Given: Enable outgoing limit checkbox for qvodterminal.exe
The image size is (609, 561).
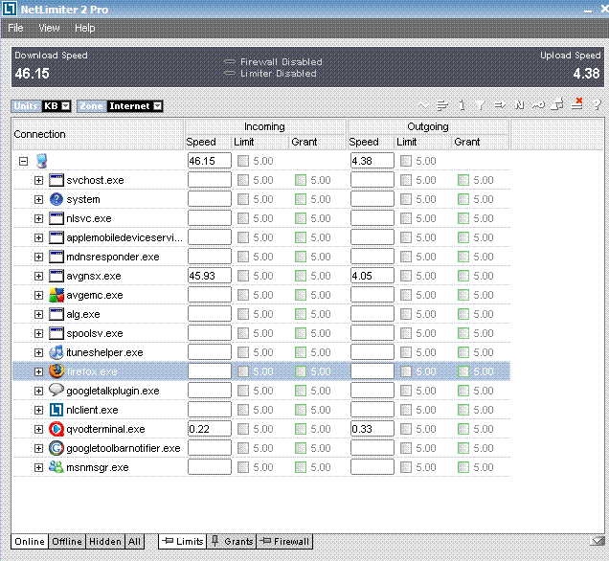Looking at the screenshot, I should (405, 429).
